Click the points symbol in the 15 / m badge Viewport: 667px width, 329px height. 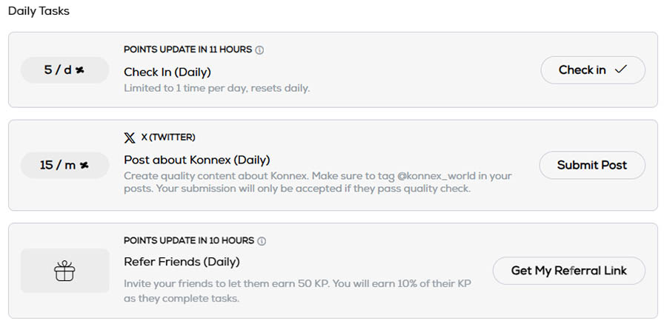coord(84,165)
